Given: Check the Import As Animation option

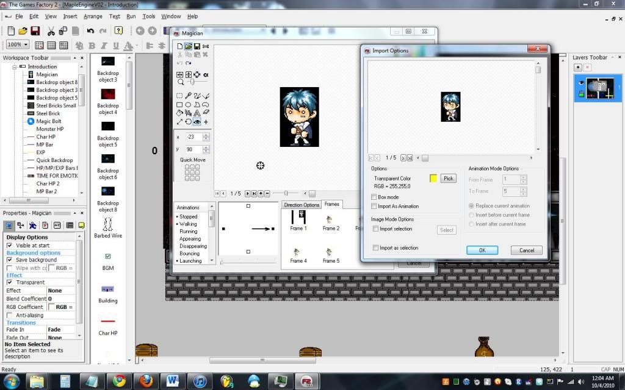Looking at the screenshot, I should click(374, 207).
